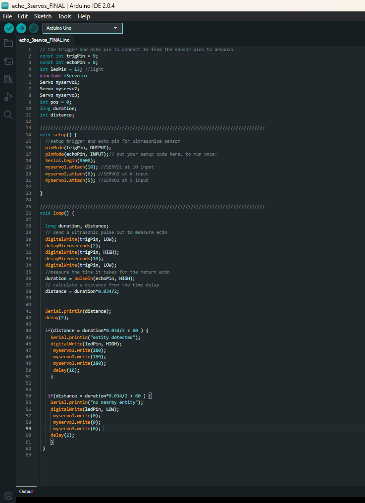Click 'digitalWrite(ledPin, HIGH);' line

click(86, 344)
